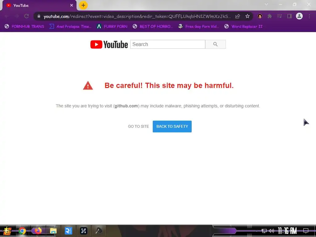Click the lock site info icon

(x=39, y=16)
